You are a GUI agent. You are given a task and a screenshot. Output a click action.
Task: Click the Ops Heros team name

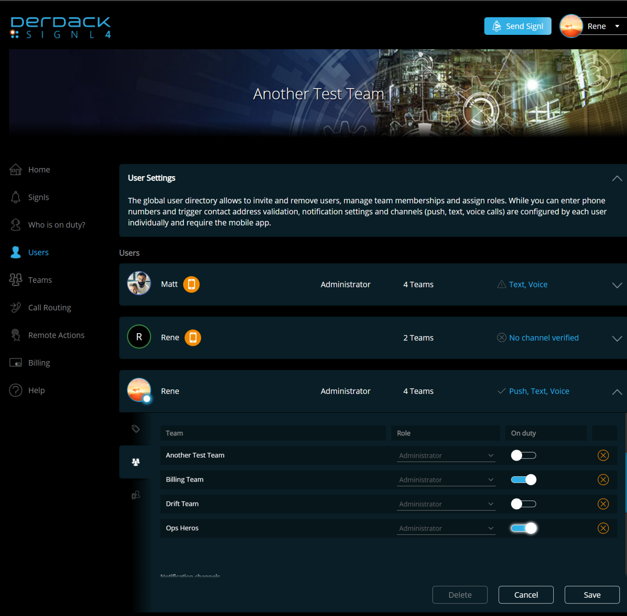(182, 528)
